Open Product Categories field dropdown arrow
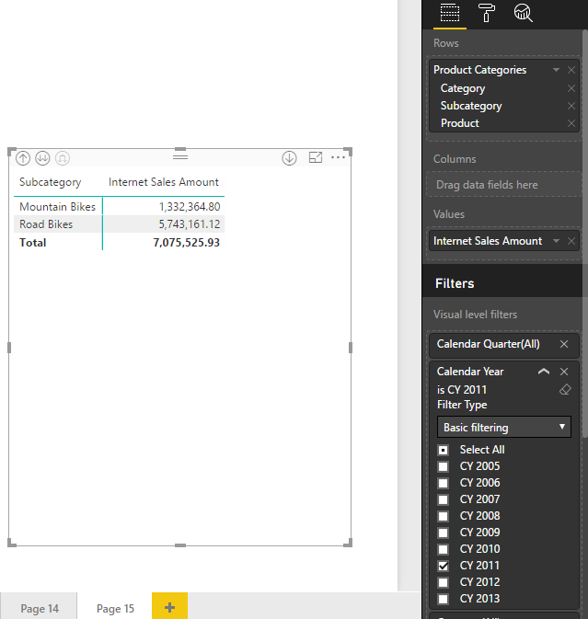The image size is (588, 619). [x=556, y=70]
